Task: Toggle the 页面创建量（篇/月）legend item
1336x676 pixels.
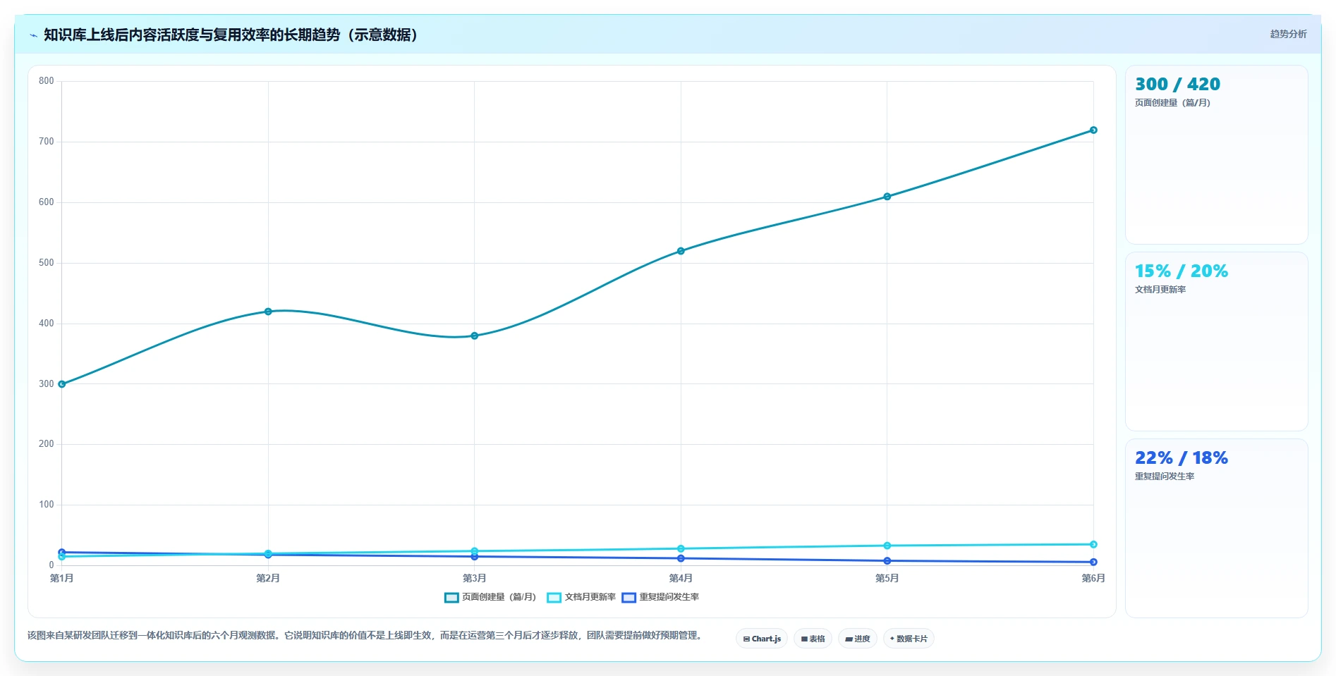Action: [490, 597]
